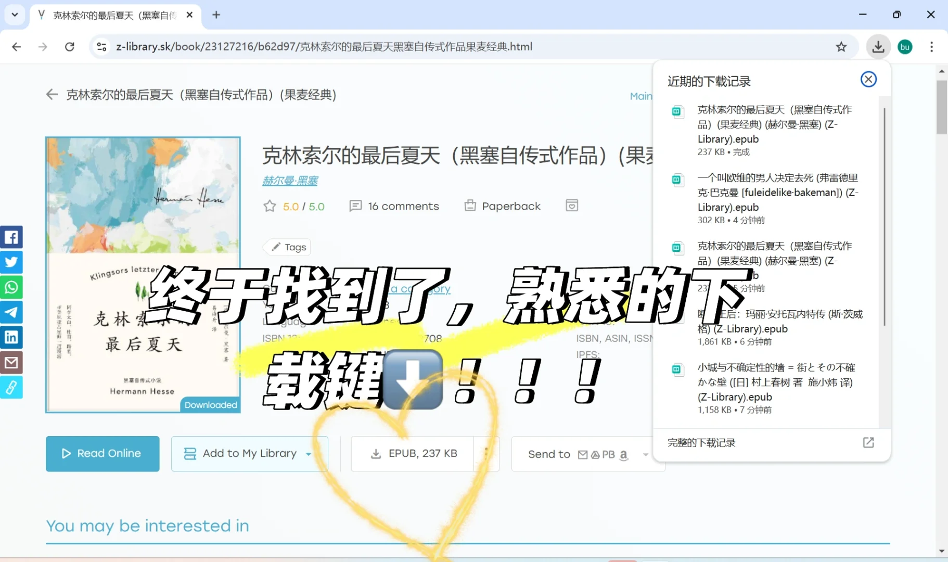Copy the book link icon
The width and height of the screenshot is (948, 562).
[11, 387]
